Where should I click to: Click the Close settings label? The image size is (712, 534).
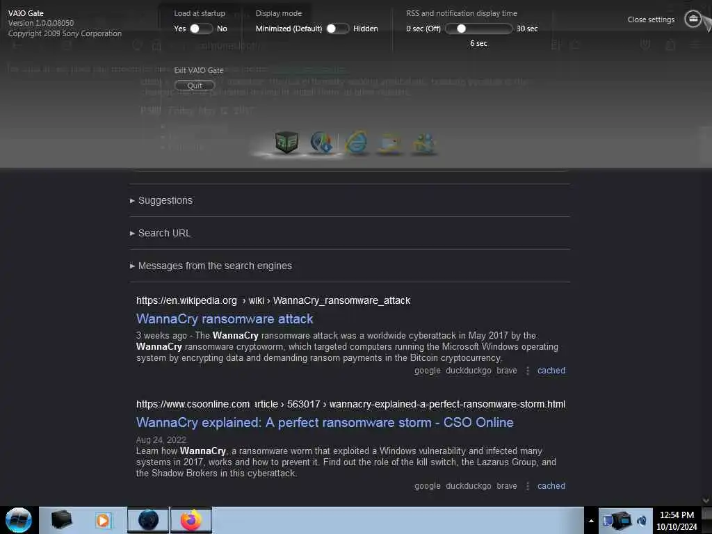click(x=651, y=19)
